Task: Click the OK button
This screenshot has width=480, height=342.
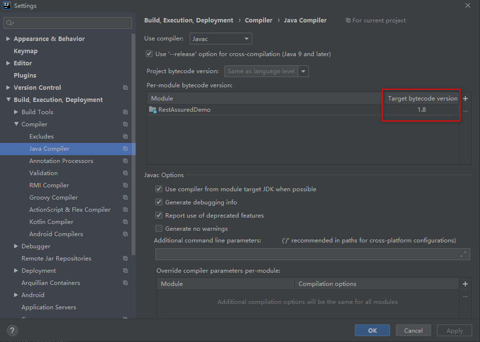Action: (x=372, y=330)
